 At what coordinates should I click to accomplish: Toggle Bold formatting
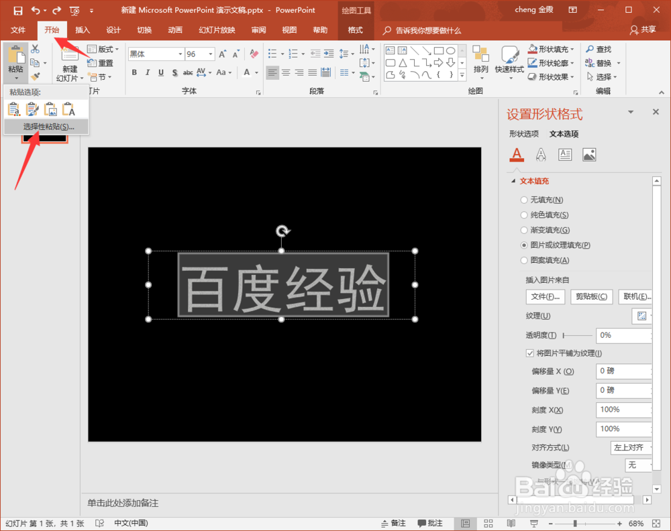pyautogui.click(x=134, y=72)
